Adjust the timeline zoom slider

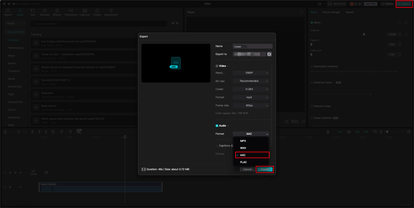(387, 132)
